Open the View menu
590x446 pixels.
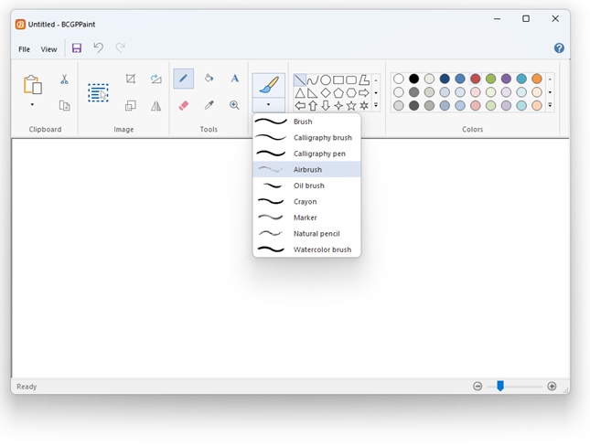click(48, 49)
